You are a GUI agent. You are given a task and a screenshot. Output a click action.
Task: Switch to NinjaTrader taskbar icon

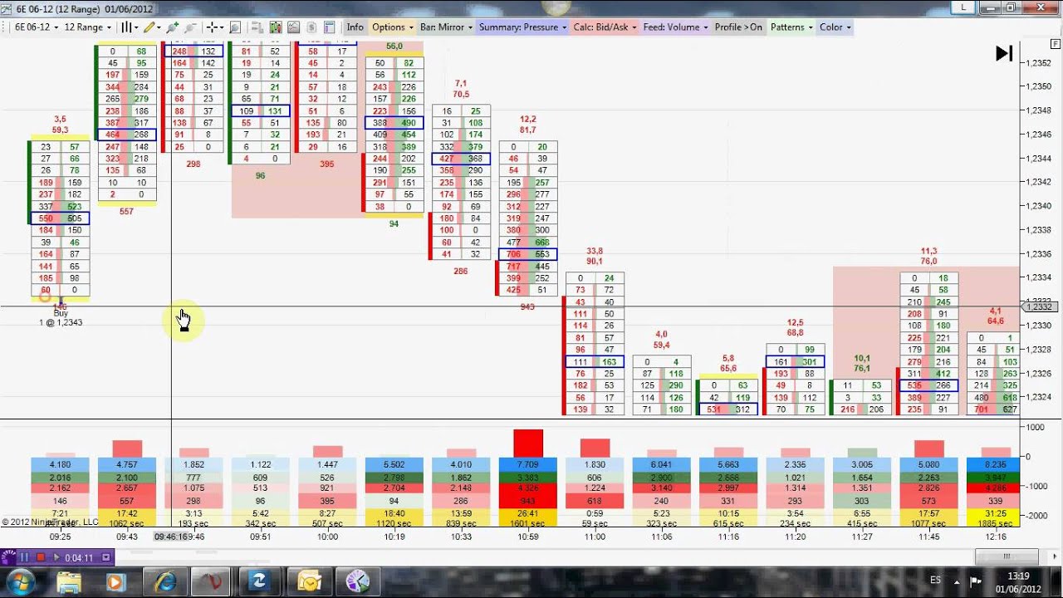pyautogui.click(x=212, y=581)
